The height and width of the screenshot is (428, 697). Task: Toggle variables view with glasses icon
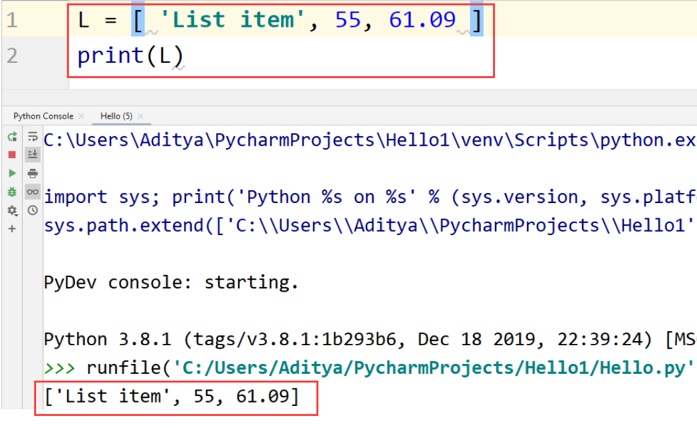32,192
